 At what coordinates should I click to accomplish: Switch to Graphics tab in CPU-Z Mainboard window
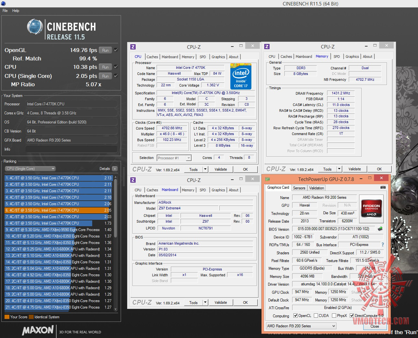(218, 190)
